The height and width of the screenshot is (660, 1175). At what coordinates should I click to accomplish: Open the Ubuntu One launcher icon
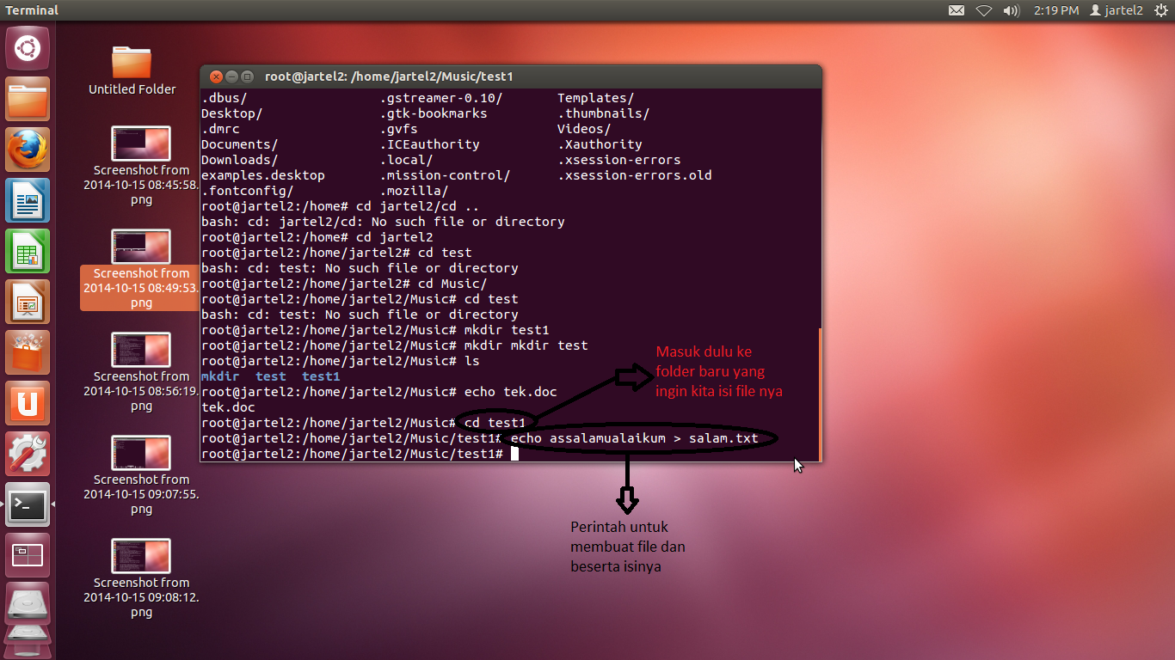28,403
